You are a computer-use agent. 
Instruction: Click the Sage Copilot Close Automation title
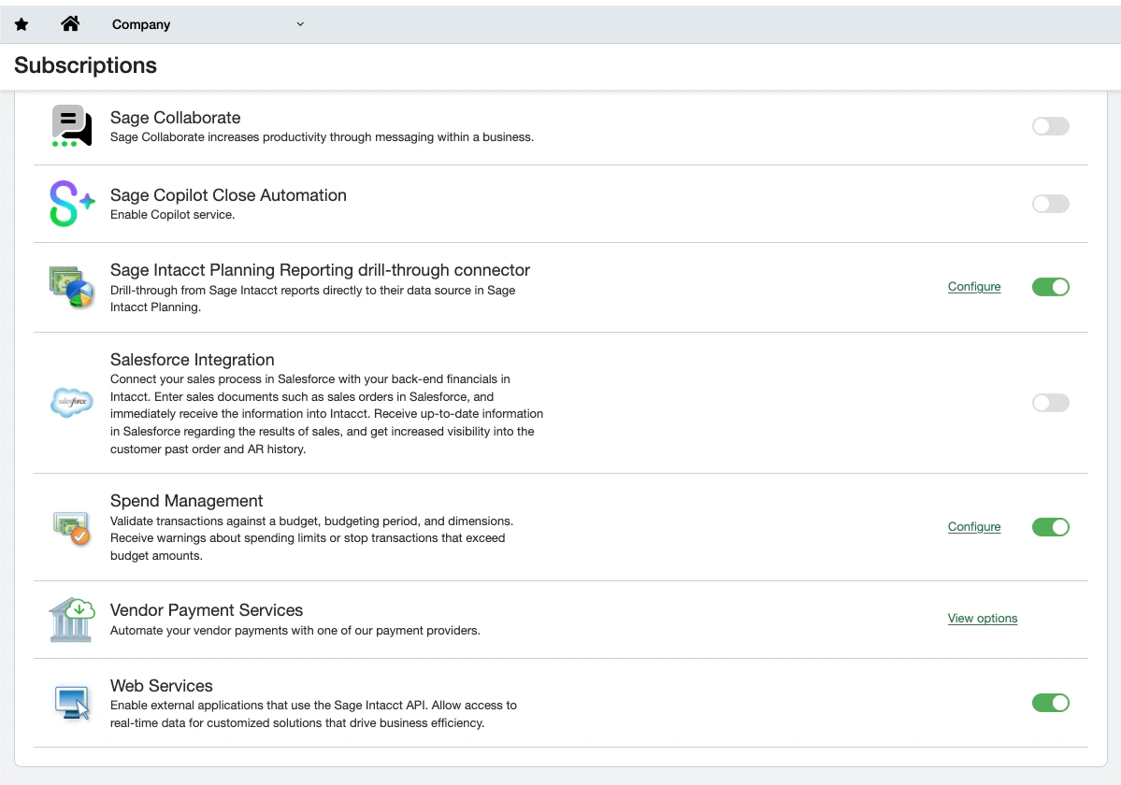228,195
